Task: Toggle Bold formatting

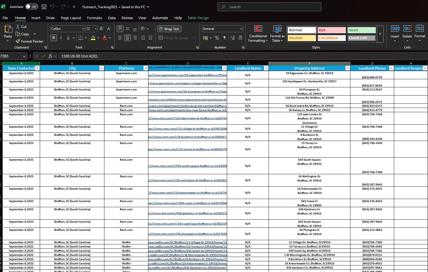Action: [x=54, y=38]
